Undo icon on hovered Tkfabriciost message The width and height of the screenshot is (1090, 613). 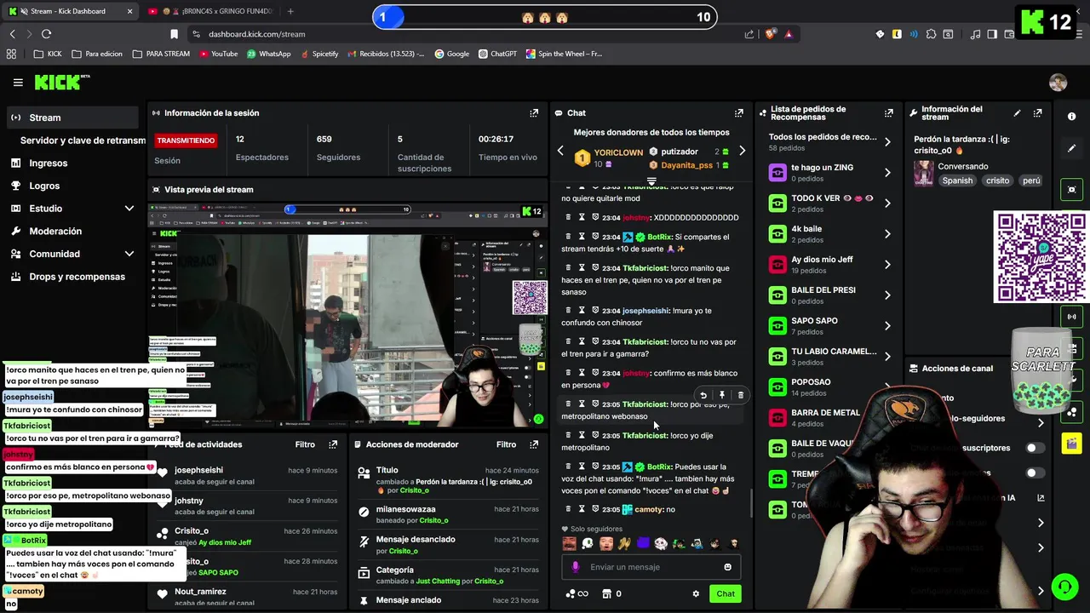[703, 395]
